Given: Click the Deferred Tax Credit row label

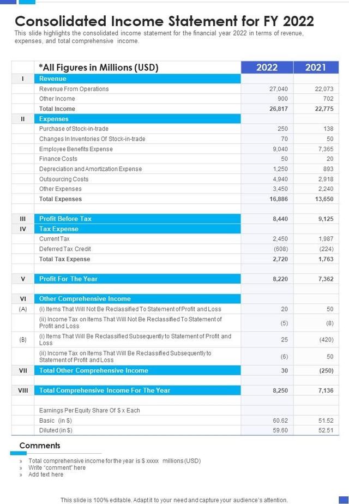Looking at the screenshot, I should [x=65, y=249].
